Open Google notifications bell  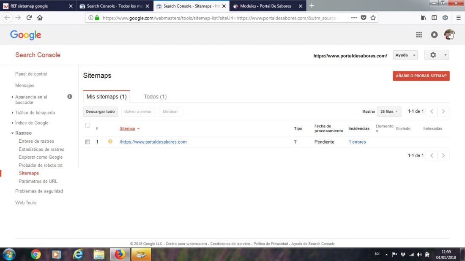tap(434, 35)
